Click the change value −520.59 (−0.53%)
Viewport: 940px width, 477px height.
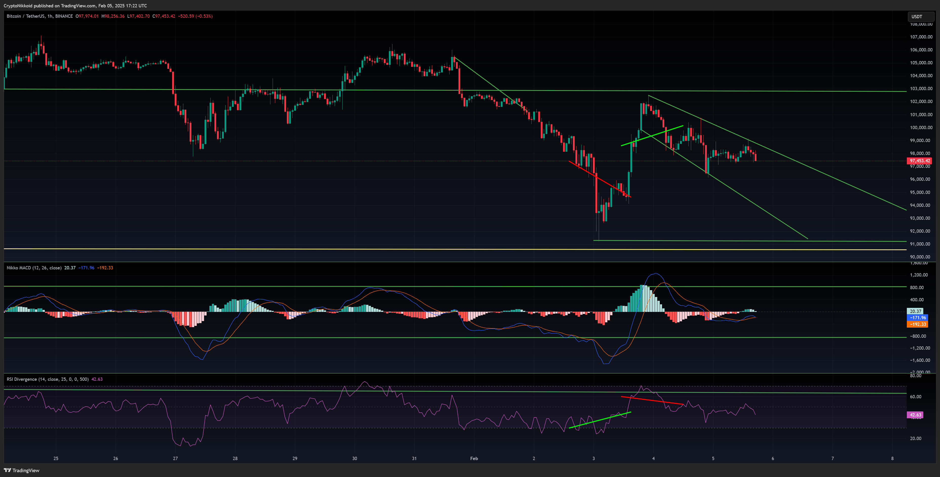(195, 16)
